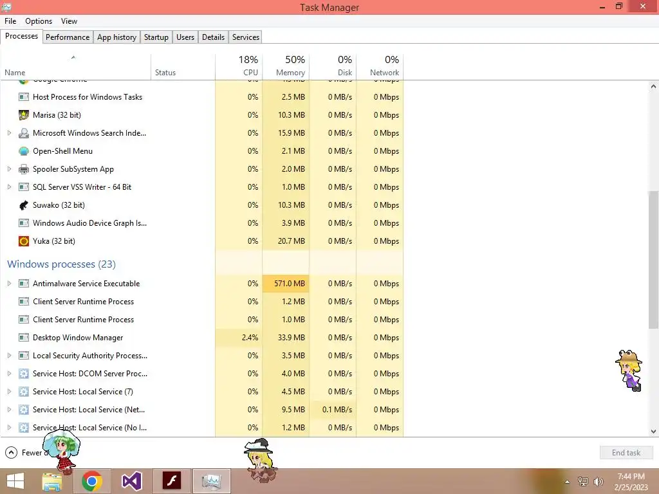Screen dimensions: 659x494
Task: Click the scrollbar up arrow
Action: click(653, 87)
